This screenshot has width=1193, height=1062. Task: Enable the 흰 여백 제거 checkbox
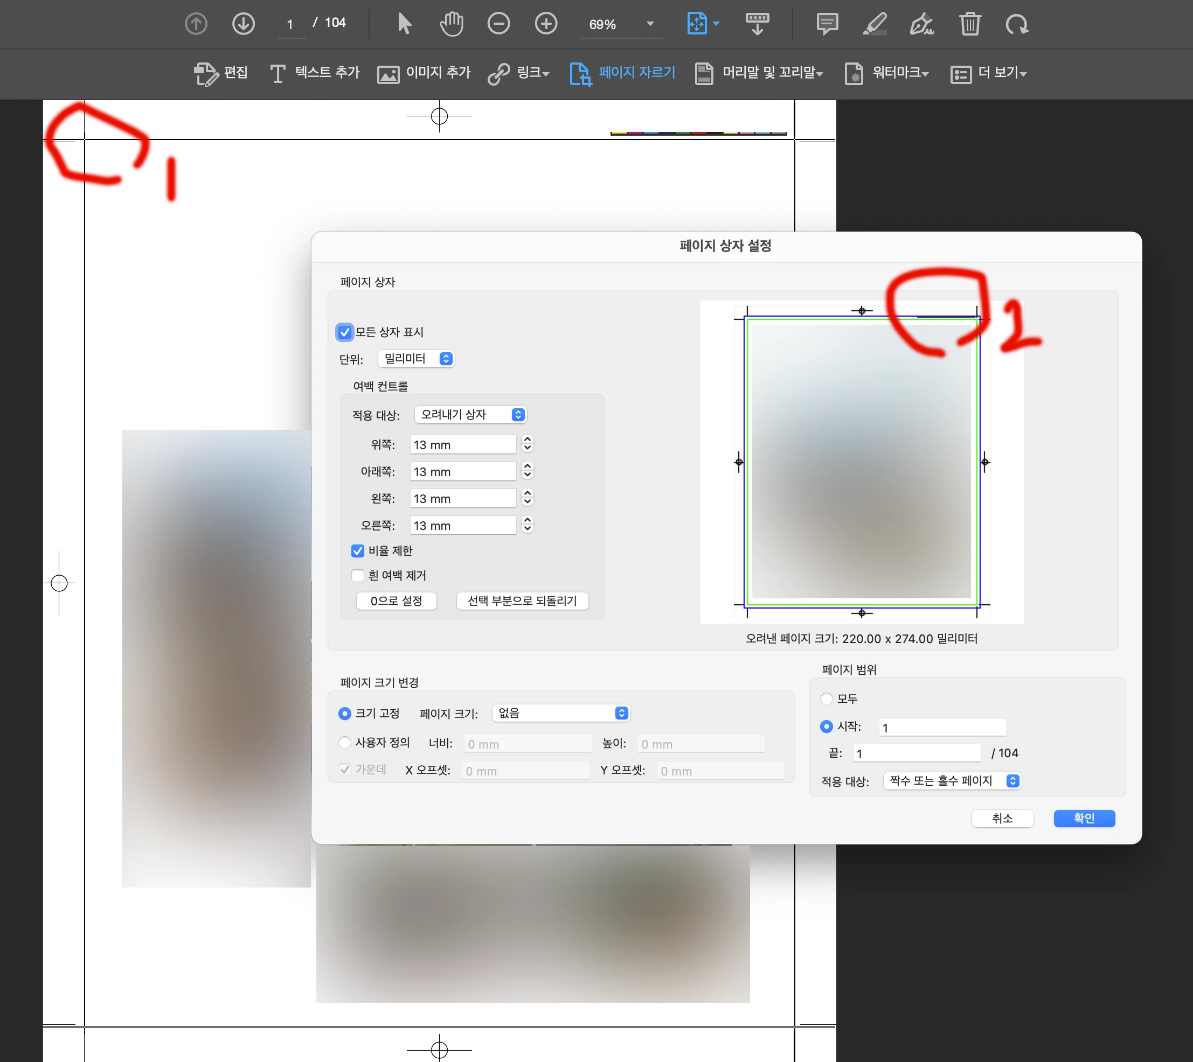tap(358, 576)
